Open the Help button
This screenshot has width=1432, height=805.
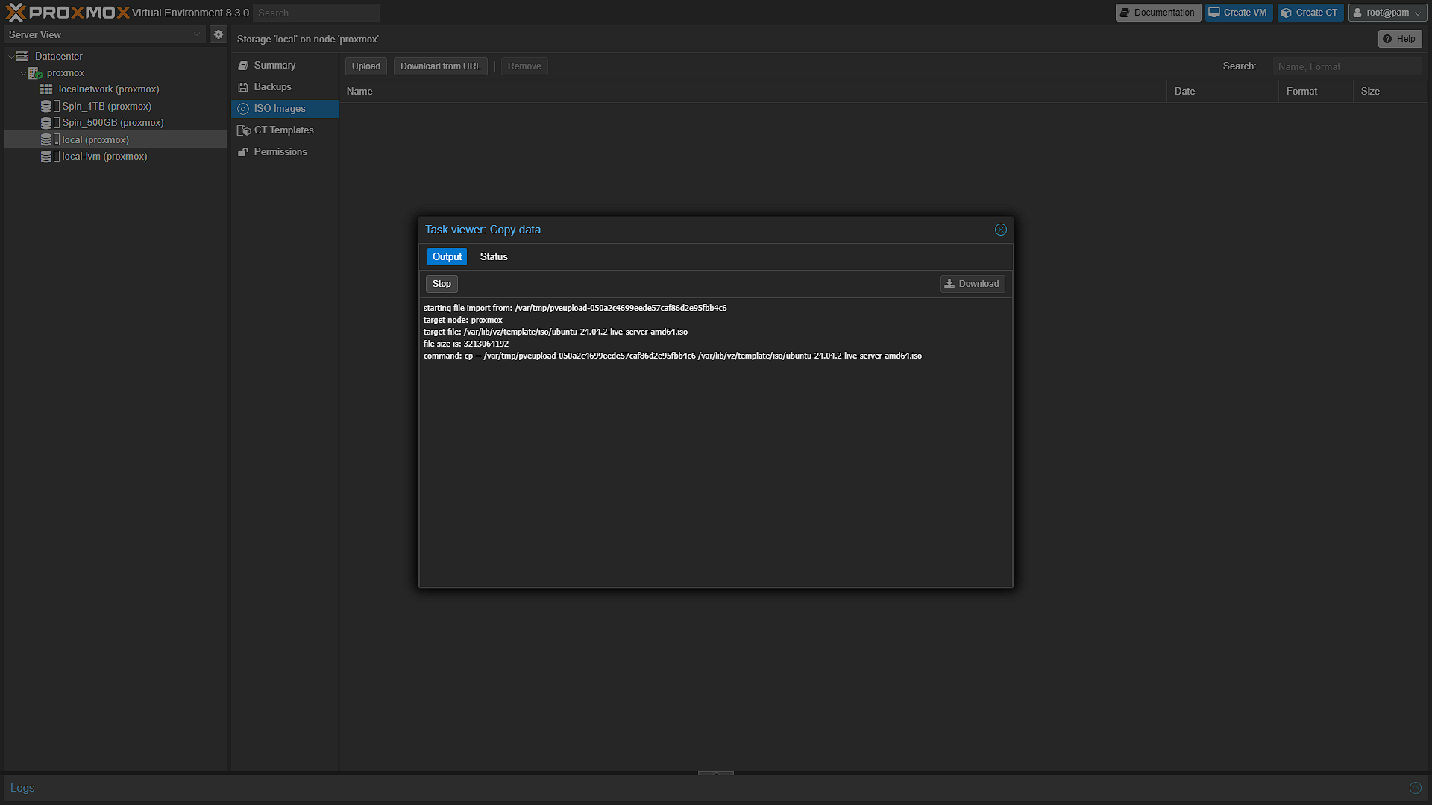1400,39
